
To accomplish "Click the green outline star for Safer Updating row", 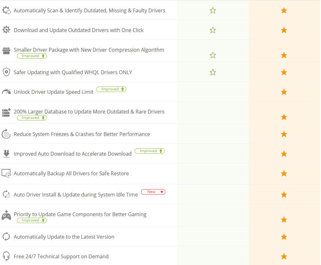I will click(x=213, y=72).
